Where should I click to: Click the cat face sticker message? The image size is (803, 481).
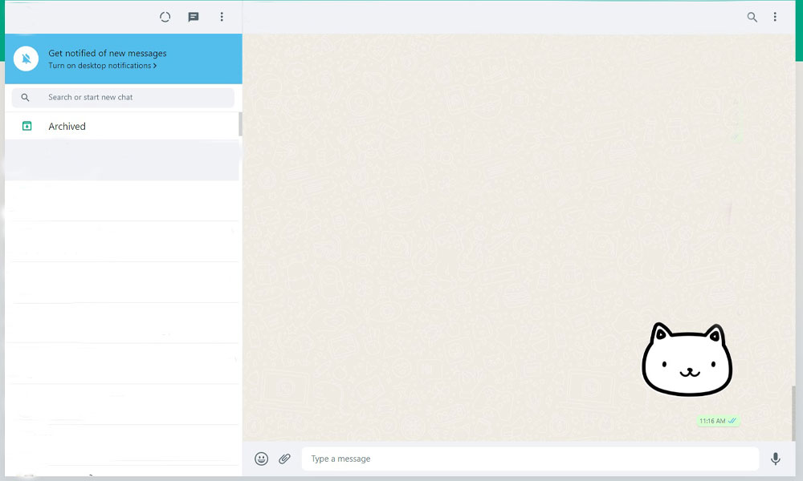(x=687, y=360)
